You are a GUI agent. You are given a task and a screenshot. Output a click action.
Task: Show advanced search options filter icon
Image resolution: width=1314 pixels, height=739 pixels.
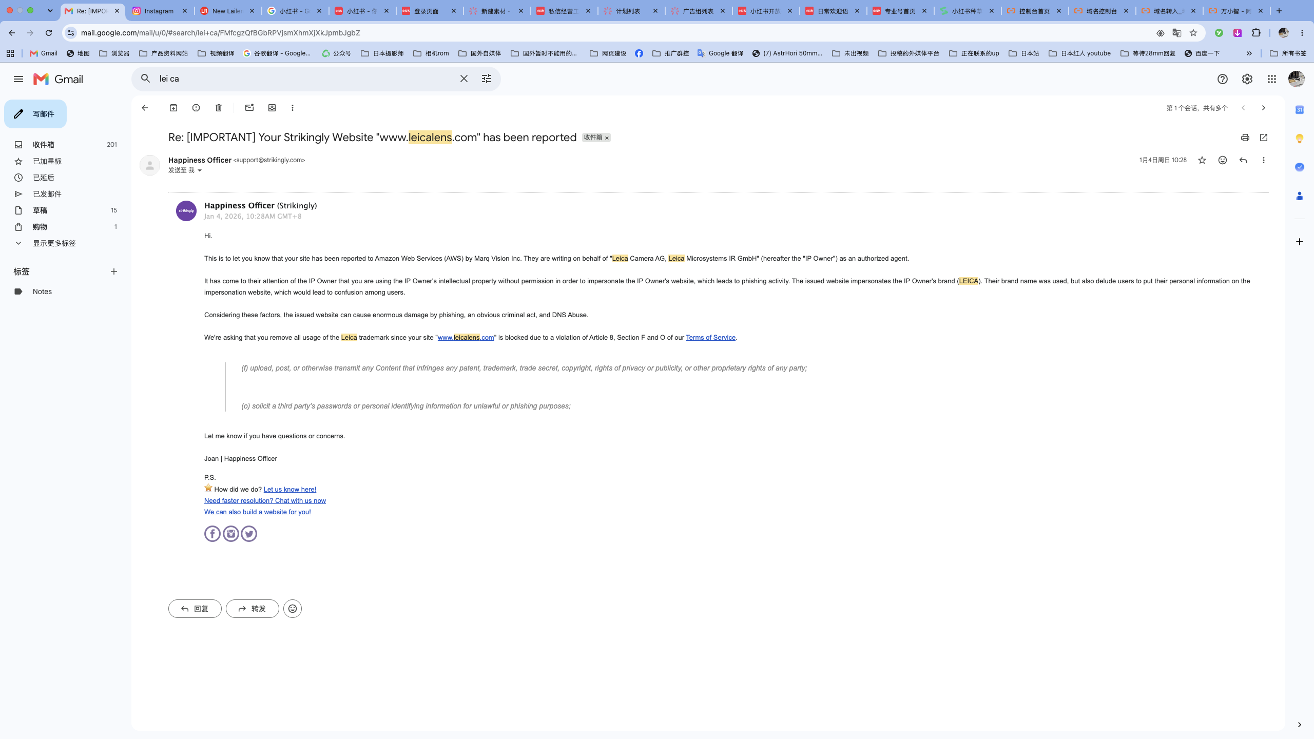click(x=487, y=79)
